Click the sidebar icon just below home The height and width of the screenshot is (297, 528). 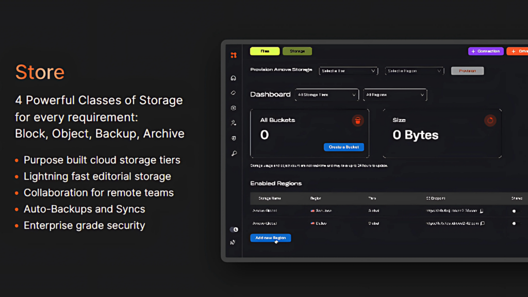[x=234, y=93]
